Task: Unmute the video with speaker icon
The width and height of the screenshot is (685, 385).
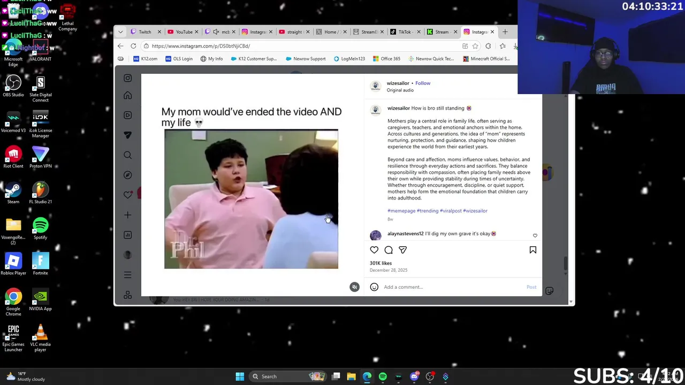Action: [354, 287]
